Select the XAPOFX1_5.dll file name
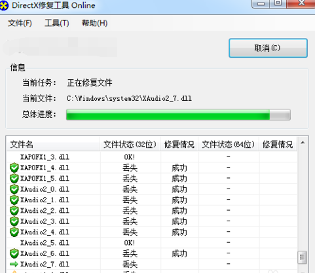 [x=45, y=179]
